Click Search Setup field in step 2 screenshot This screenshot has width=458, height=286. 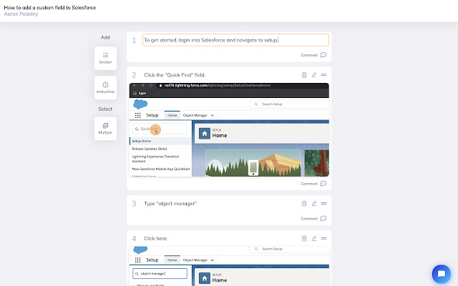[289, 104]
